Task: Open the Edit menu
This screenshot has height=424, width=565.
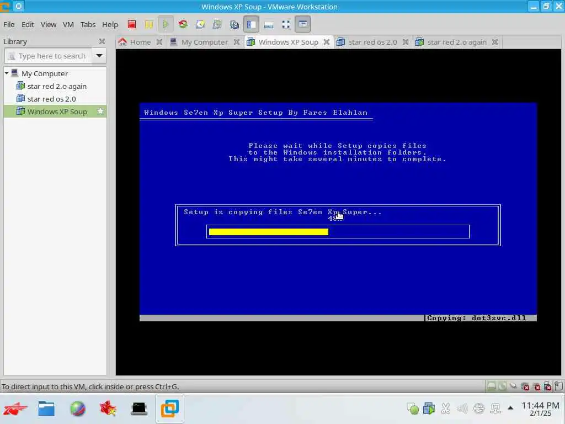Action: point(28,24)
